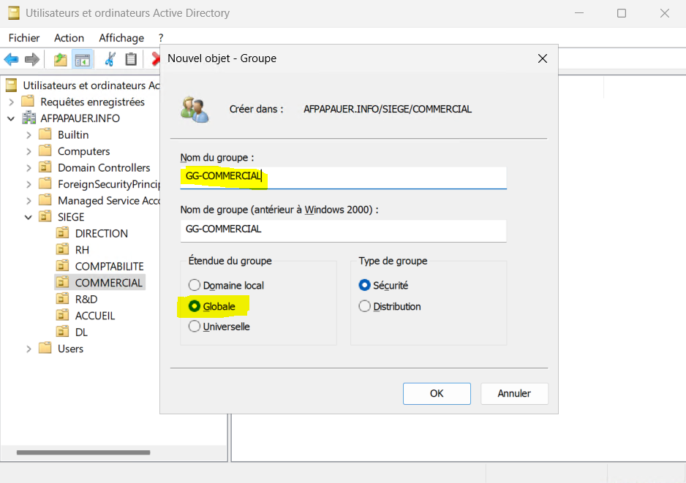Image resolution: width=686 pixels, height=483 pixels.
Task: Select the DIRECTION organizational unit
Action: [x=101, y=233]
